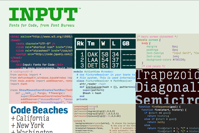Click 'function findSequence(goal) {' line

coord(159,107)
